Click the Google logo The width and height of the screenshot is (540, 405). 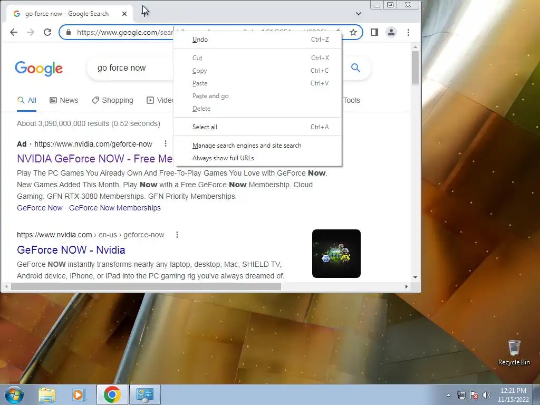pyautogui.click(x=38, y=69)
